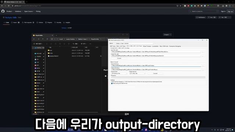The height and width of the screenshot is (132, 235).
Task: Click the Fork button on the repository
Action: coord(212,17)
